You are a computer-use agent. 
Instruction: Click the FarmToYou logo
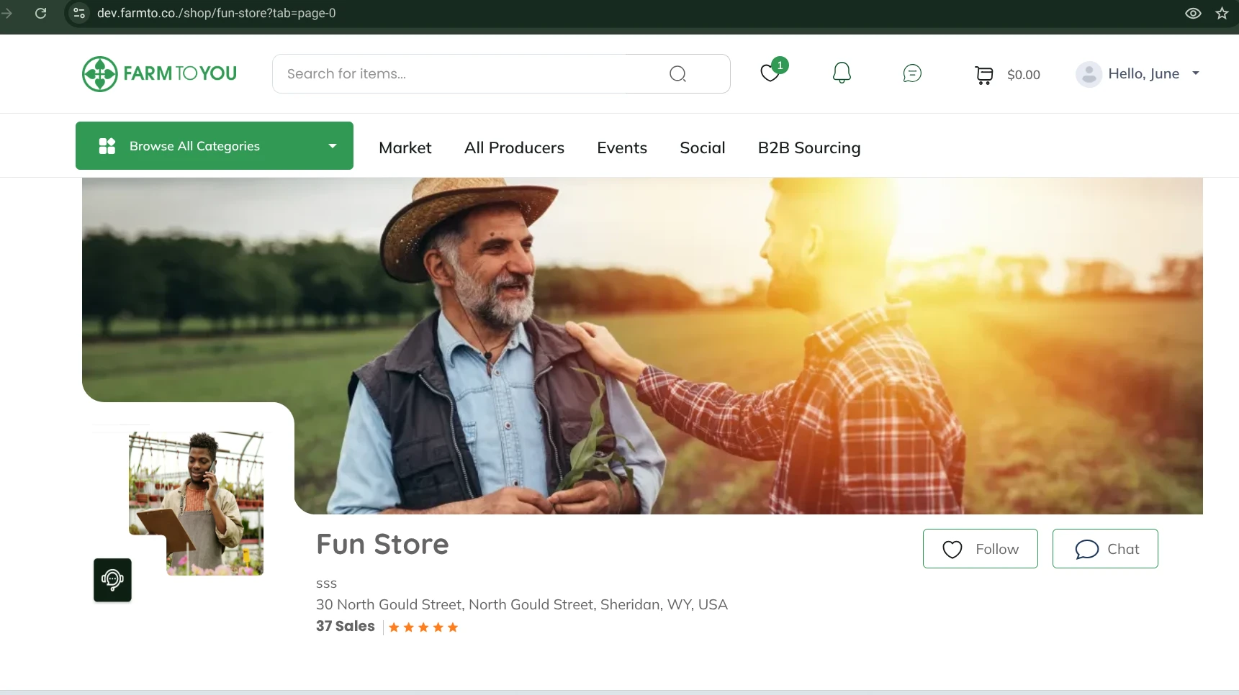coord(160,73)
